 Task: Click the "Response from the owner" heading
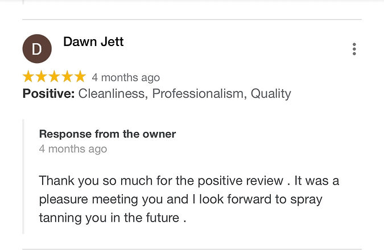[108, 134]
